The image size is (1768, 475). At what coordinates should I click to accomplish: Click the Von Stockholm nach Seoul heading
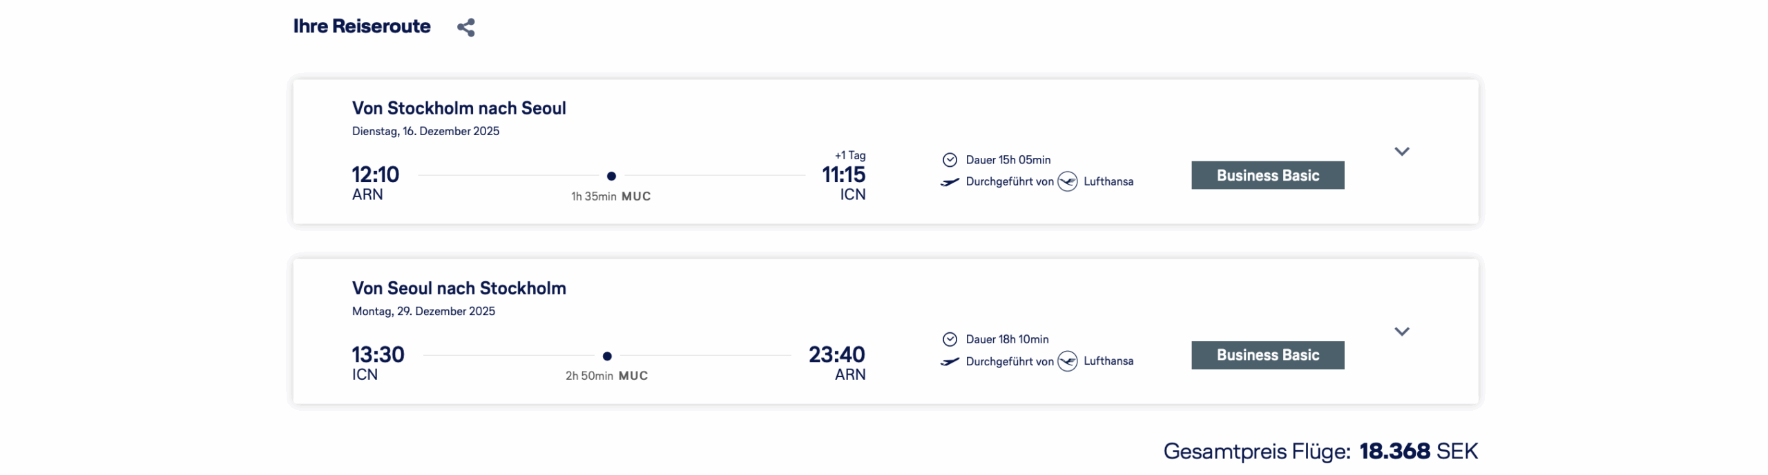pos(459,108)
